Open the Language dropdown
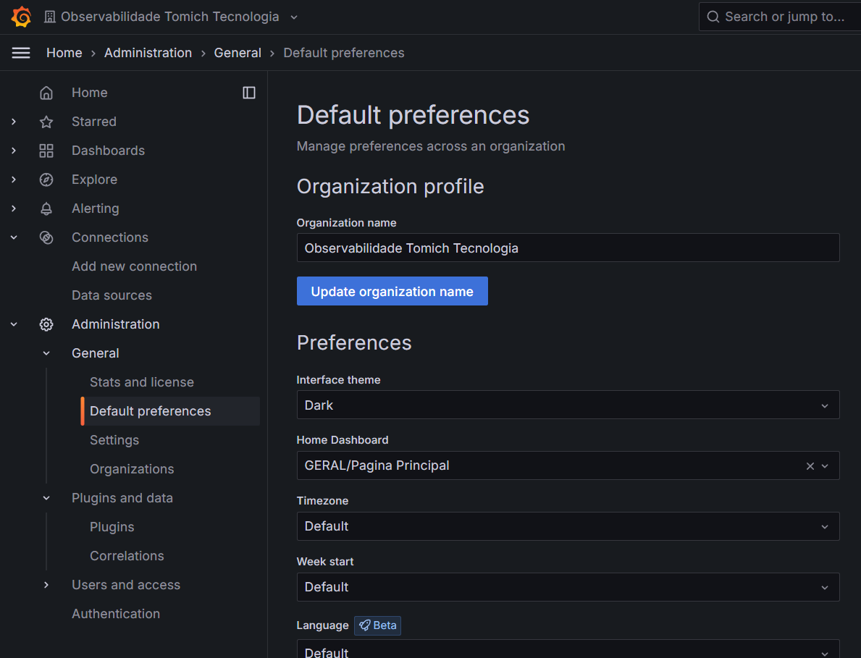Viewport: 861px width, 658px height. click(x=568, y=649)
